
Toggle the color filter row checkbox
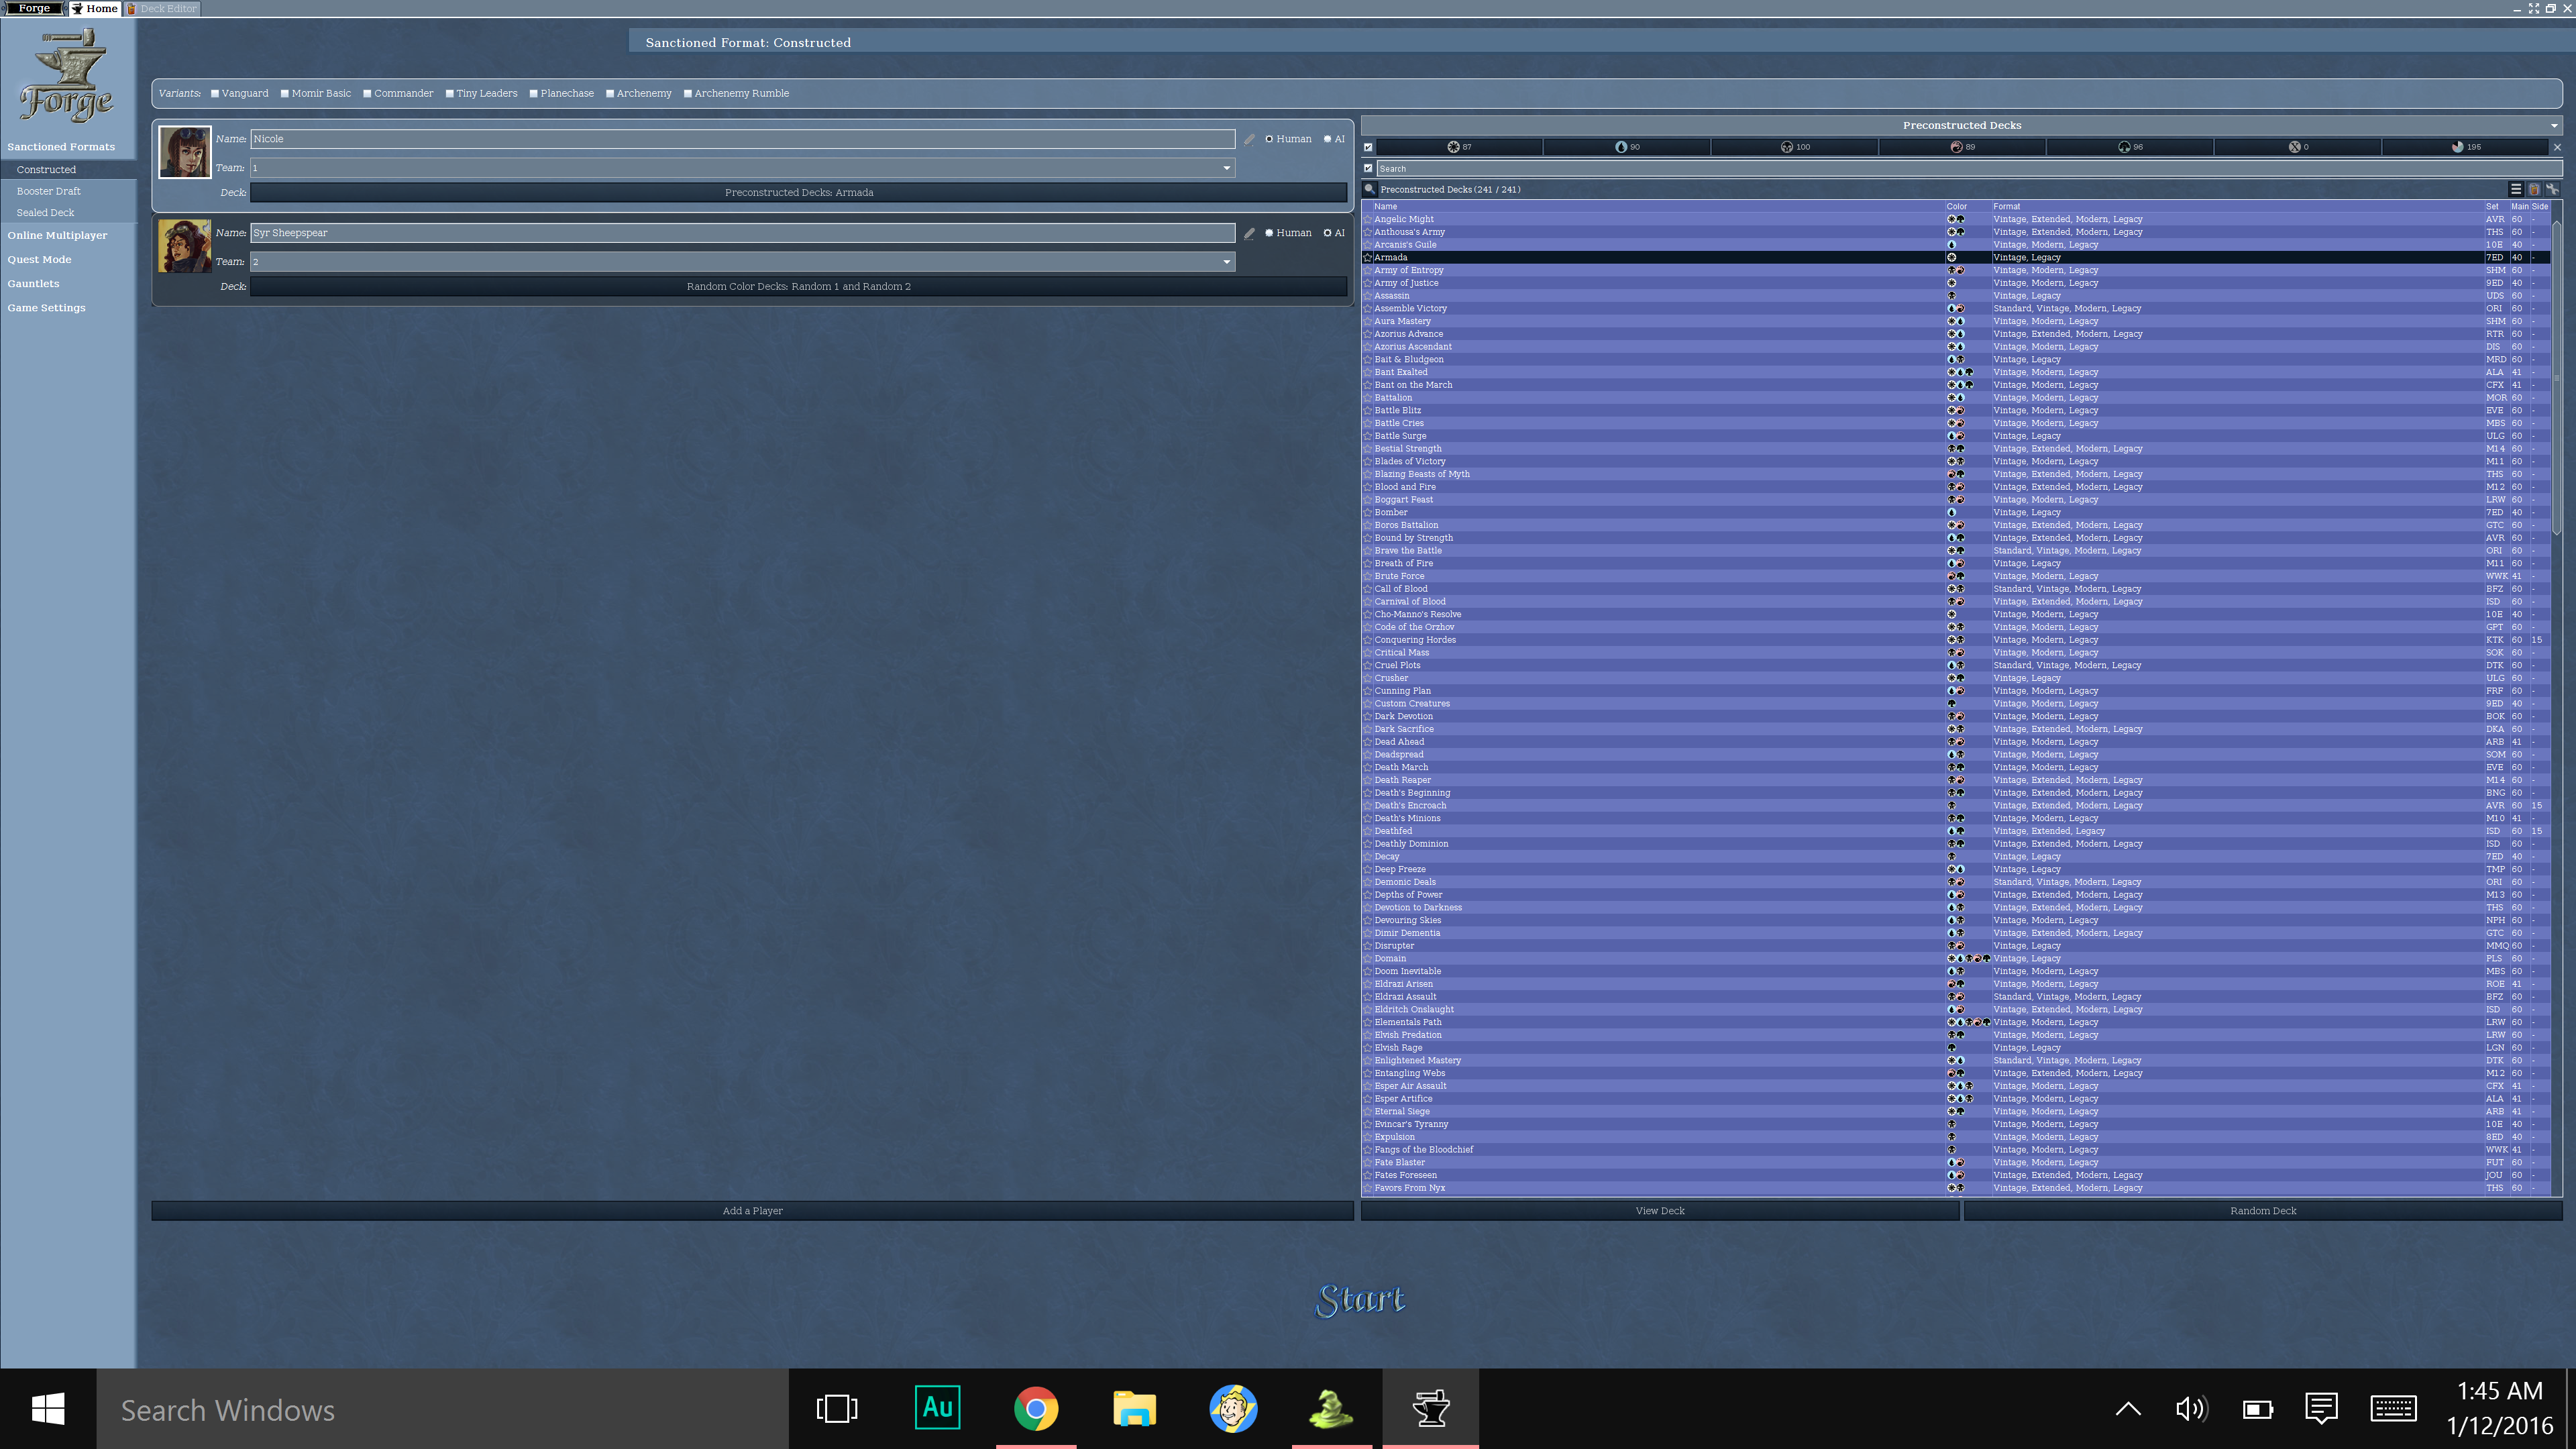(x=1368, y=147)
